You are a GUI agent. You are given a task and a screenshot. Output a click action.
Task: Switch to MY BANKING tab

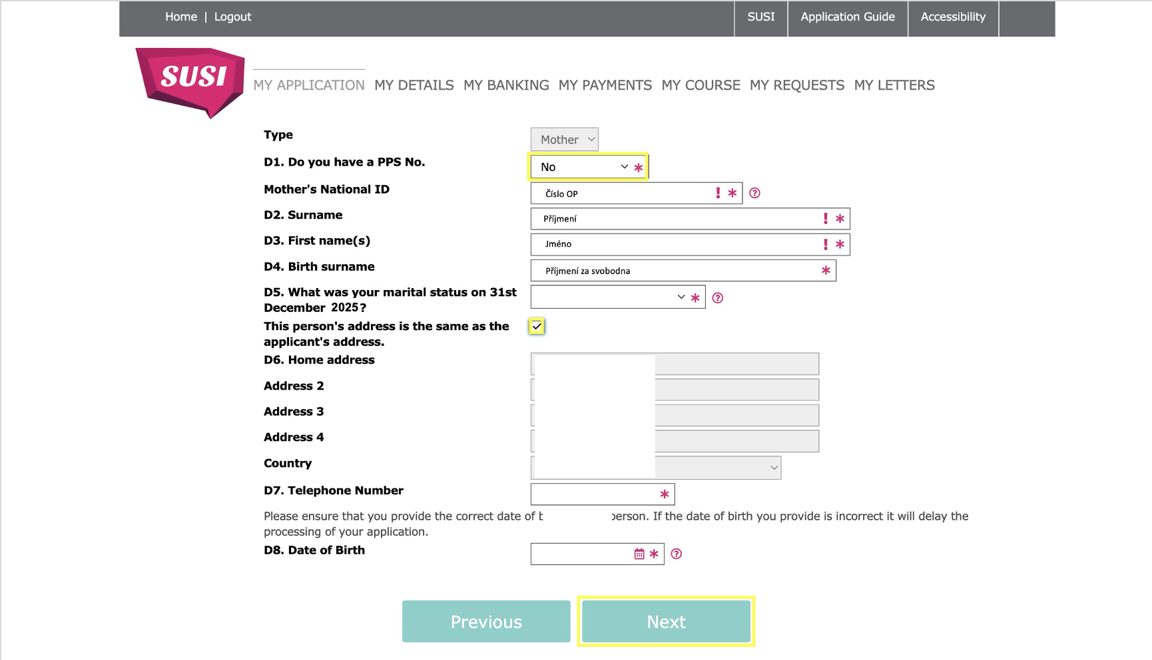[506, 85]
